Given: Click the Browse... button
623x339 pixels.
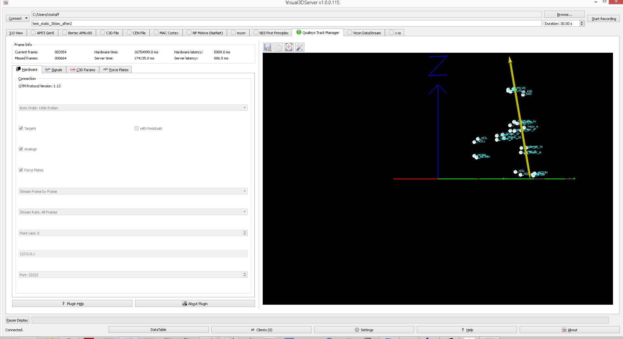Looking at the screenshot, I should pos(564,15).
